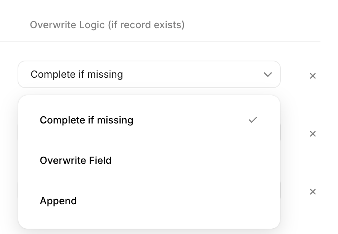Click the "(if record exists)" header text
338x234 pixels.
click(x=146, y=25)
